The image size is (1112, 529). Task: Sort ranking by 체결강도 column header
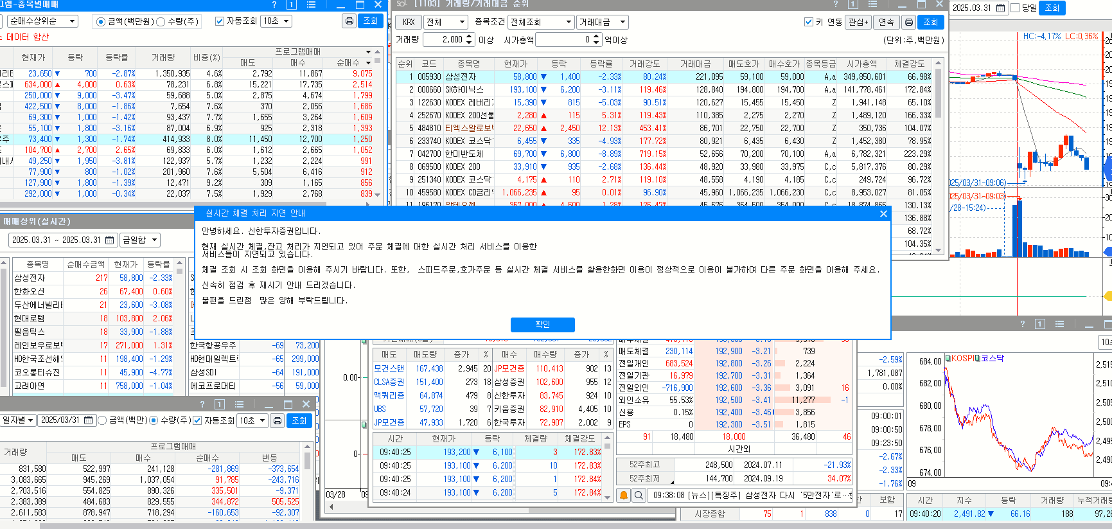coord(909,64)
